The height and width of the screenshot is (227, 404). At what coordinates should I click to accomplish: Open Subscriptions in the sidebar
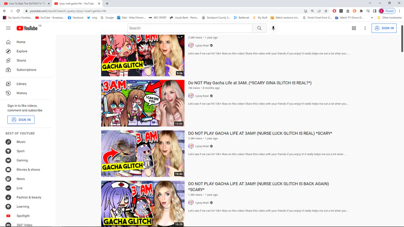click(x=26, y=70)
